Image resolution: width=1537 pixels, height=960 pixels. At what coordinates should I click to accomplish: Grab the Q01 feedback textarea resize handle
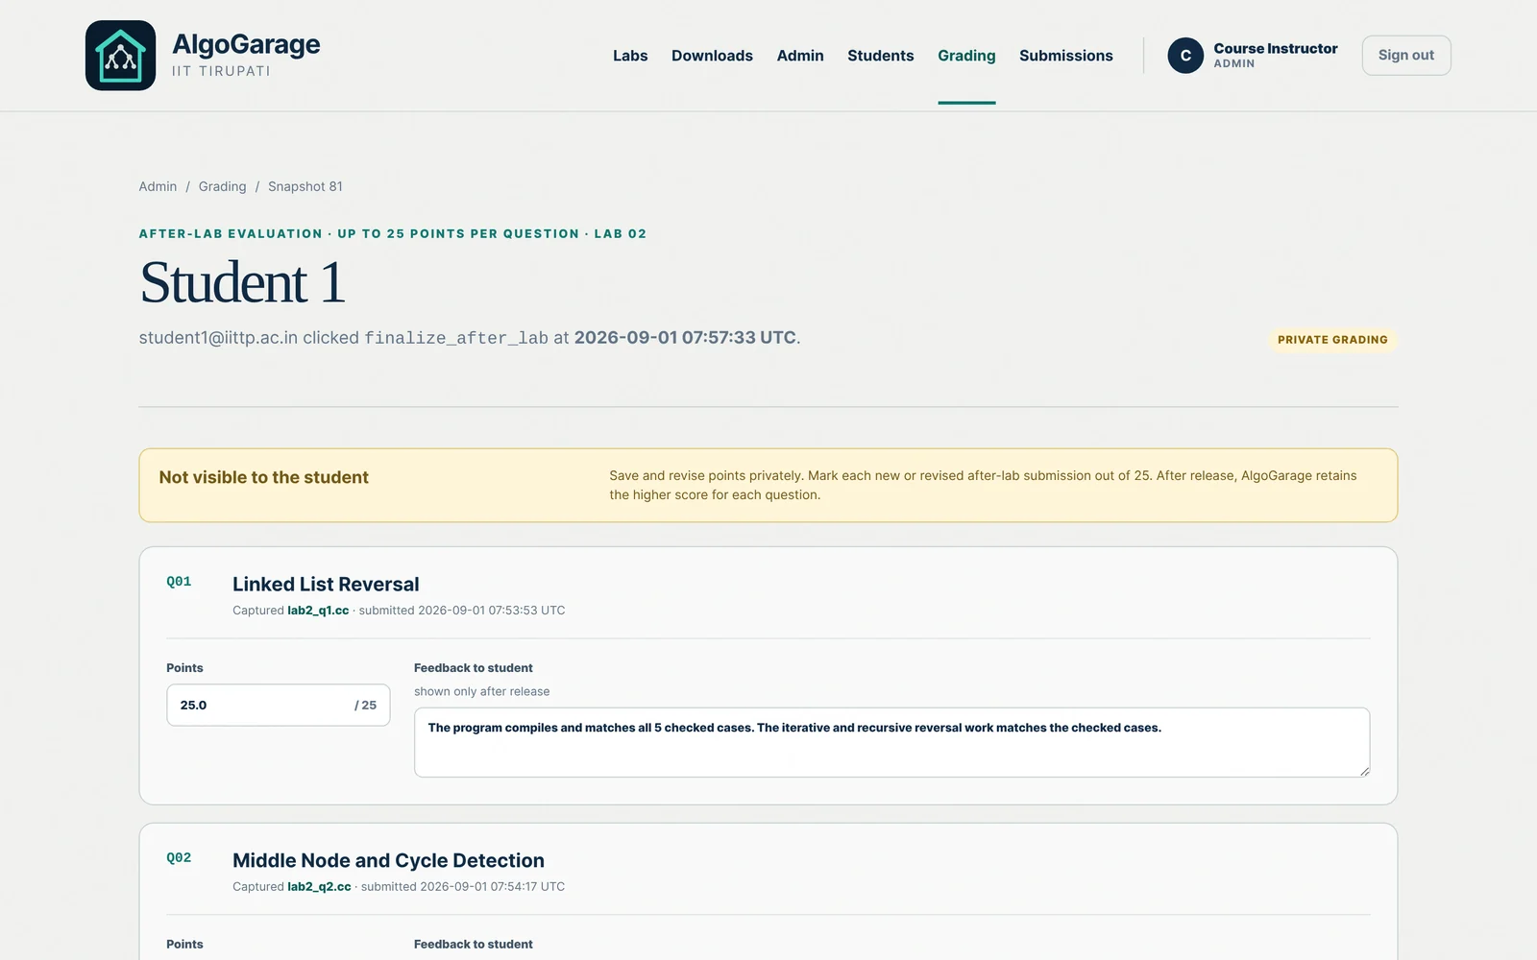point(1364,771)
